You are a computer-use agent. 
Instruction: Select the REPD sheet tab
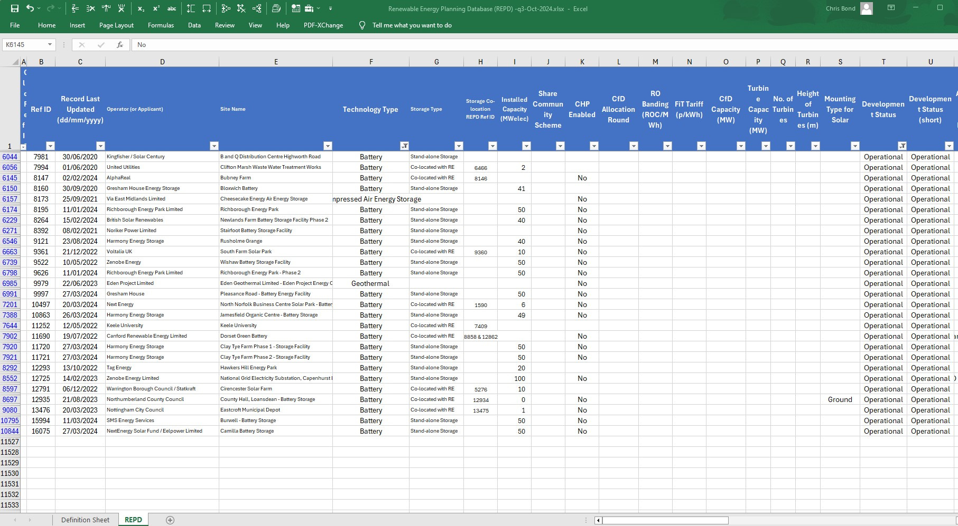[x=133, y=520]
